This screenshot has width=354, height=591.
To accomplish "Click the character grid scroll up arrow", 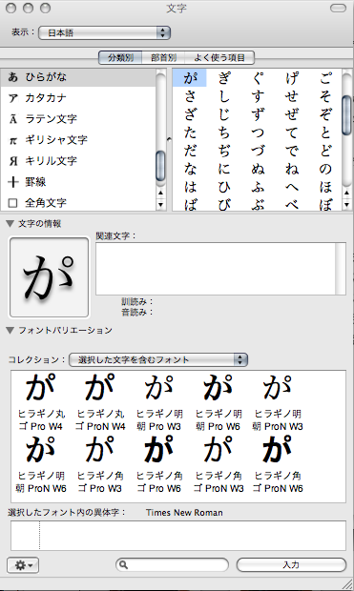I will 346,194.
